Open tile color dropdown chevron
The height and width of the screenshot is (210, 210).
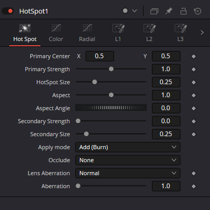(134, 11)
